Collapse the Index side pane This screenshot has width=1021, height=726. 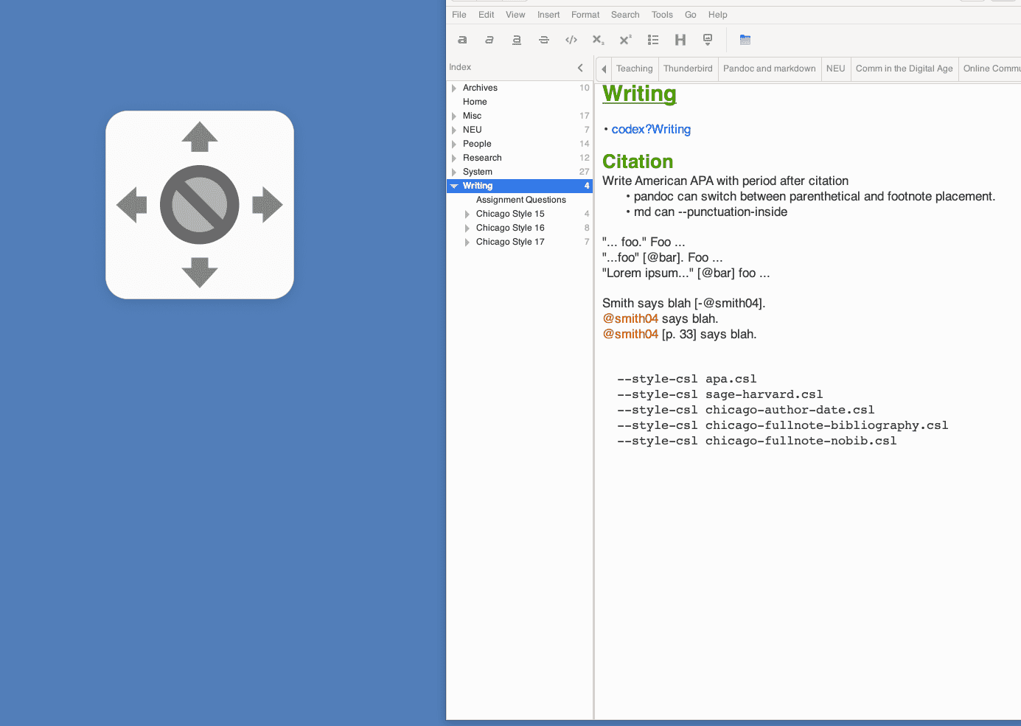pos(580,68)
